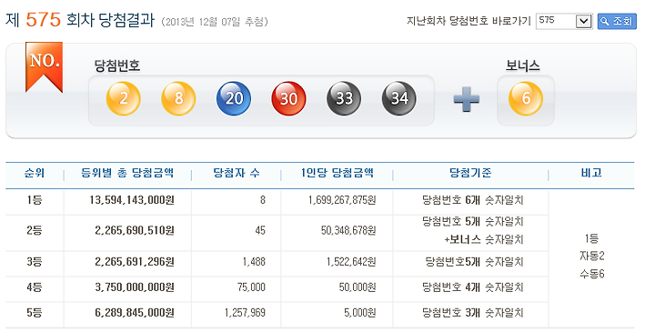The image size is (655, 332).
Task: Click the orange NO. ribbon badge
Action: point(44,66)
